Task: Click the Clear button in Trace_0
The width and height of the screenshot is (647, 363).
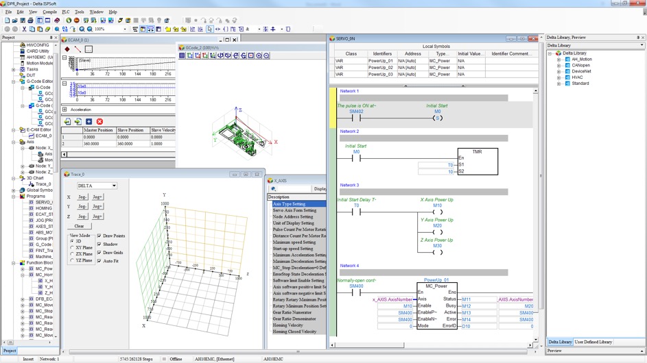Action: point(79,226)
